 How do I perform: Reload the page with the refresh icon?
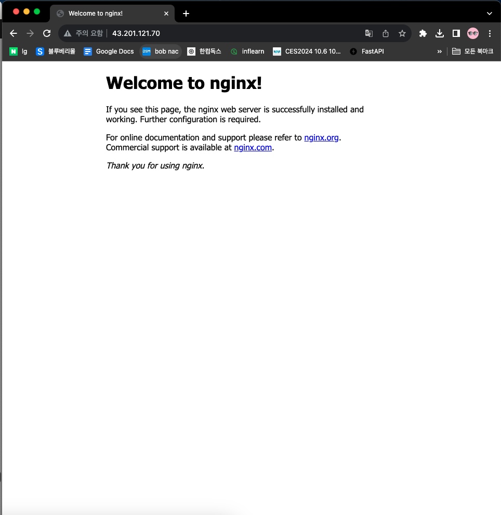click(x=47, y=33)
